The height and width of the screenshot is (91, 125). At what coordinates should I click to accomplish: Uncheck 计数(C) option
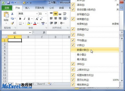(73, 45)
